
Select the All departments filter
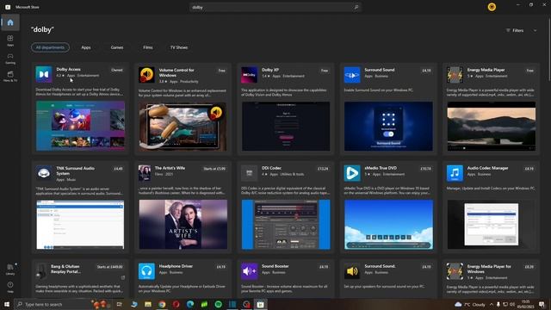coord(50,47)
